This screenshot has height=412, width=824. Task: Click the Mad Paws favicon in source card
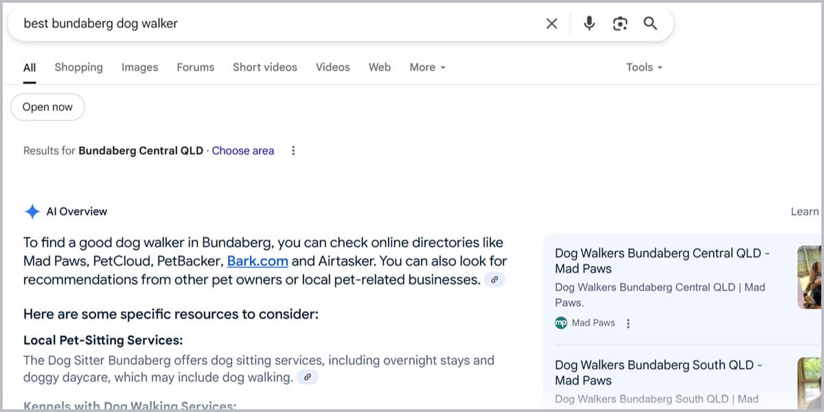pyautogui.click(x=561, y=323)
